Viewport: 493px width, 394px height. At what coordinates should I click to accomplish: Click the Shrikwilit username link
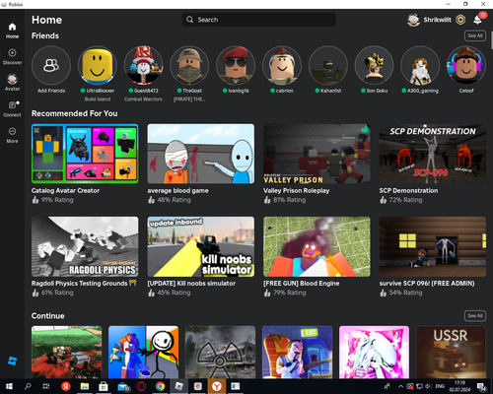[437, 20]
